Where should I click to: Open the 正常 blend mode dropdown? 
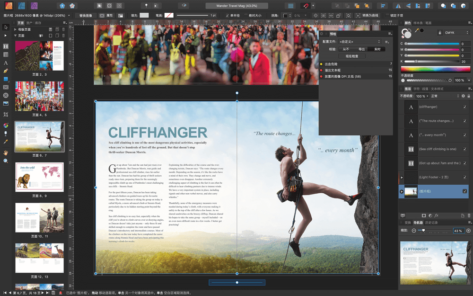pos(445,96)
